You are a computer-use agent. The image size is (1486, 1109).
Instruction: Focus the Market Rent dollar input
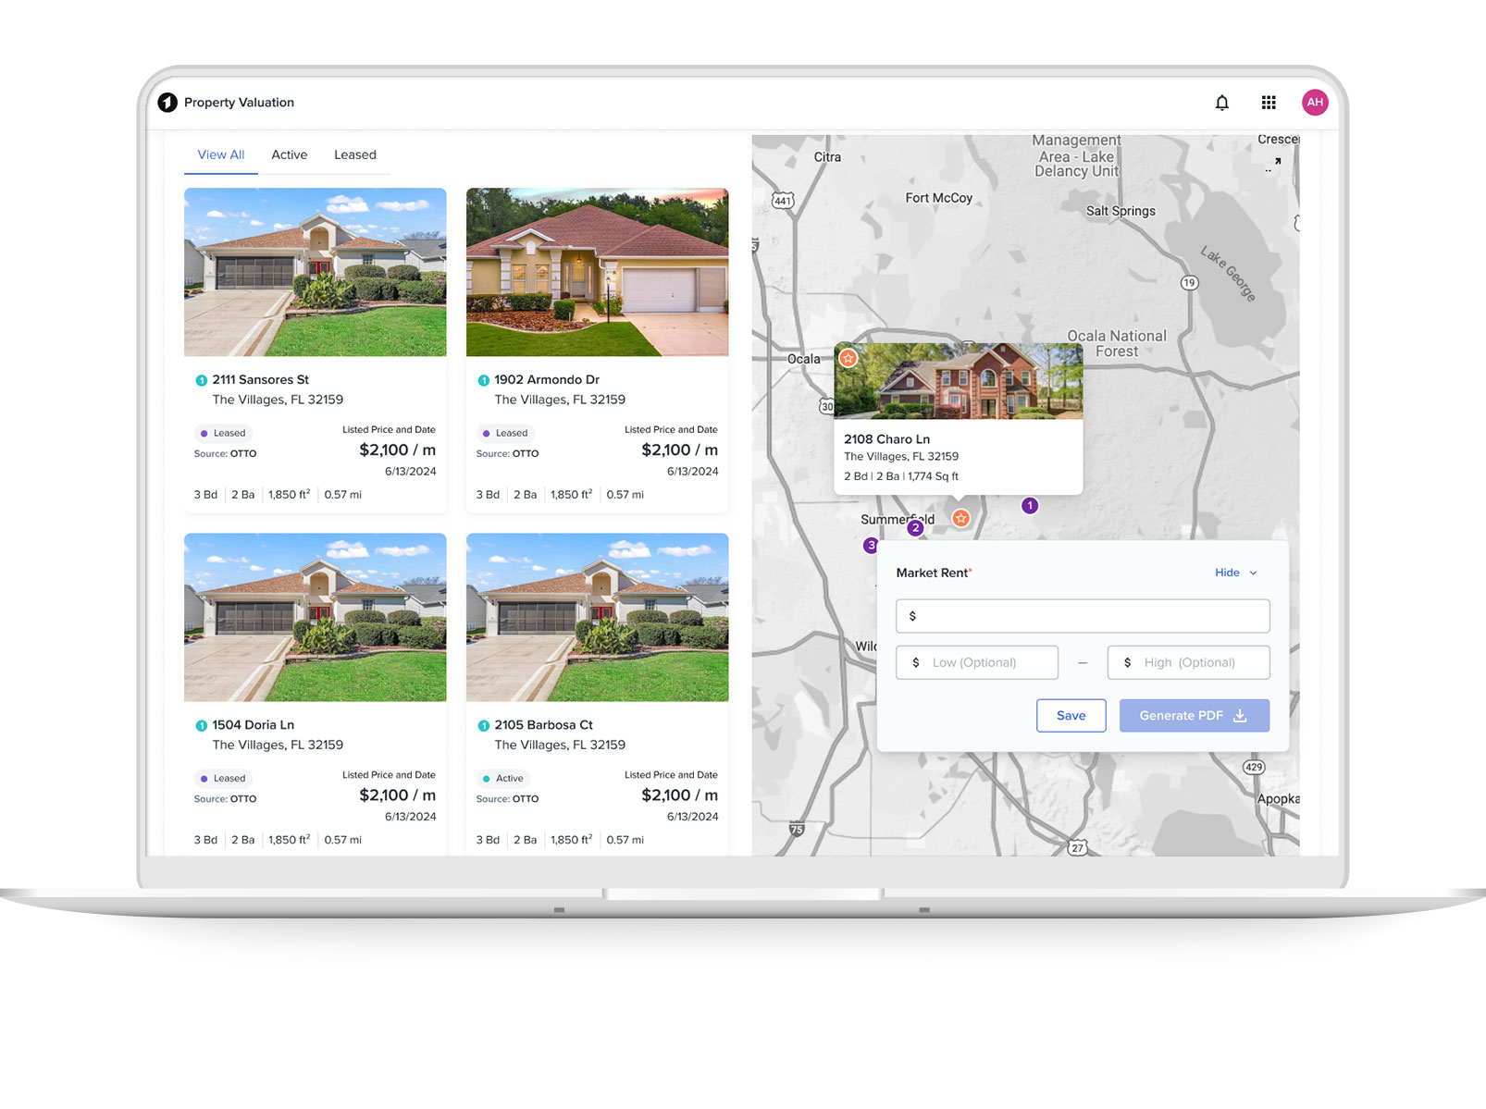(x=1083, y=616)
